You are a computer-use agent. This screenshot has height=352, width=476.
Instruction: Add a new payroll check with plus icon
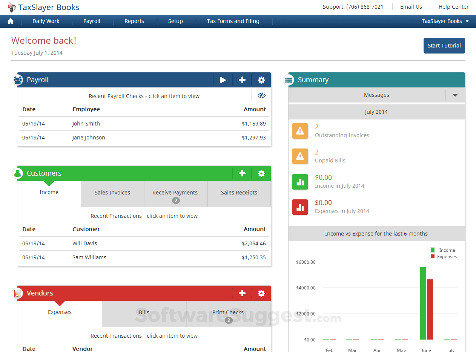(x=242, y=80)
